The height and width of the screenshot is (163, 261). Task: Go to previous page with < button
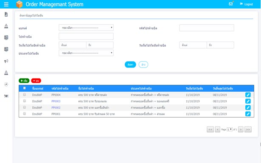[x=218, y=129]
